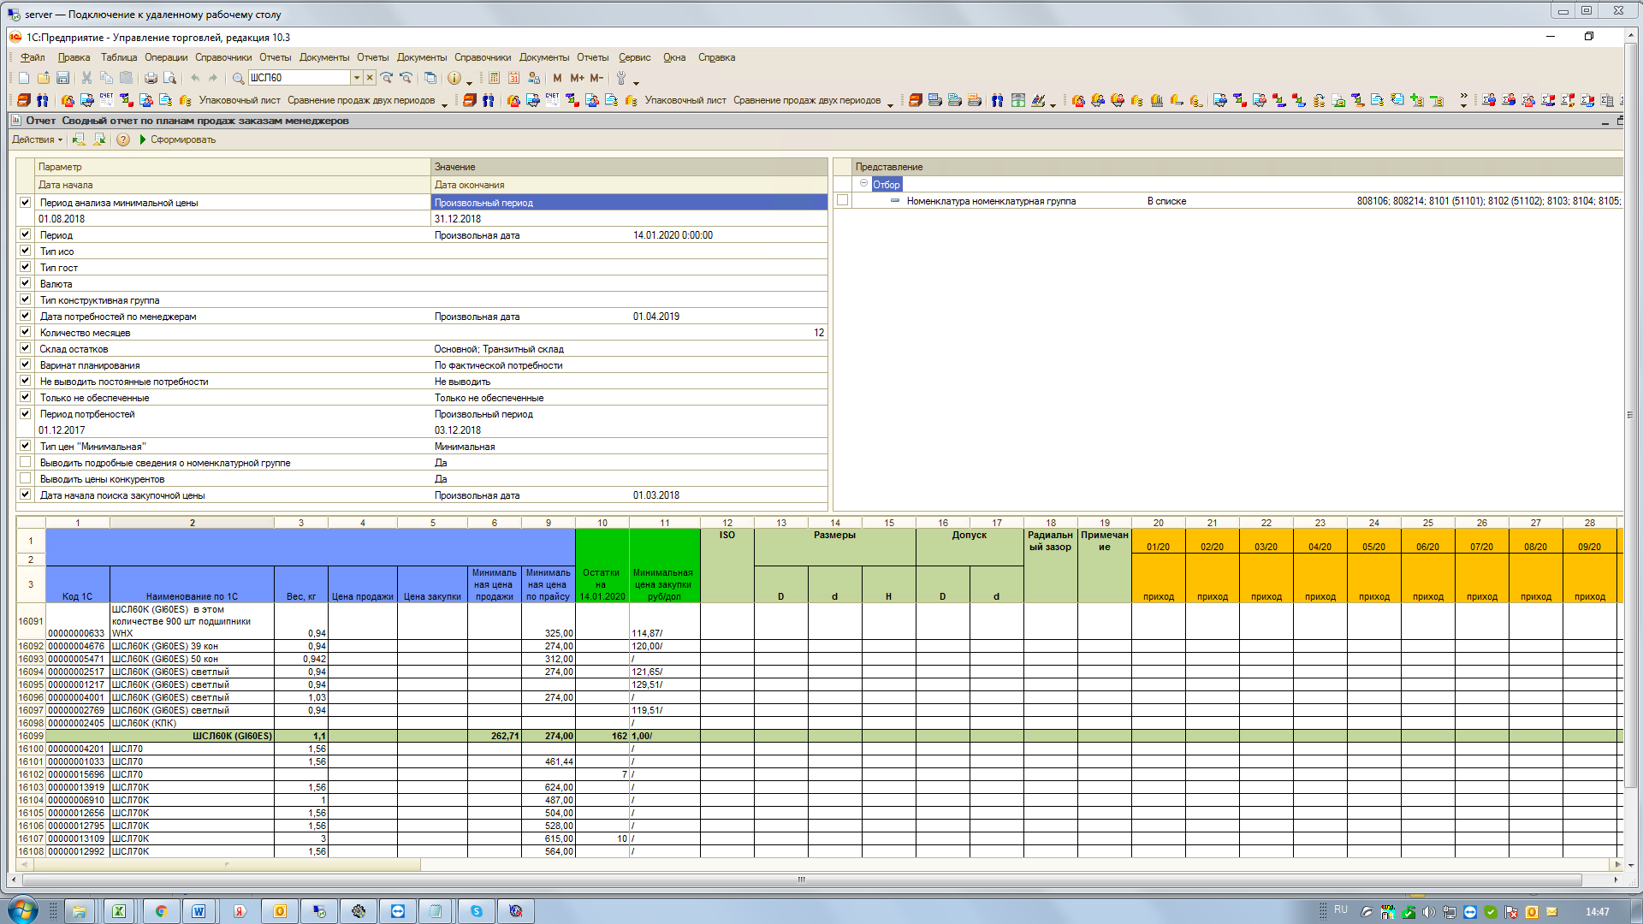1643x924 pixels.
Task: Click the 'Сформировать' button
Action: pos(177,139)
